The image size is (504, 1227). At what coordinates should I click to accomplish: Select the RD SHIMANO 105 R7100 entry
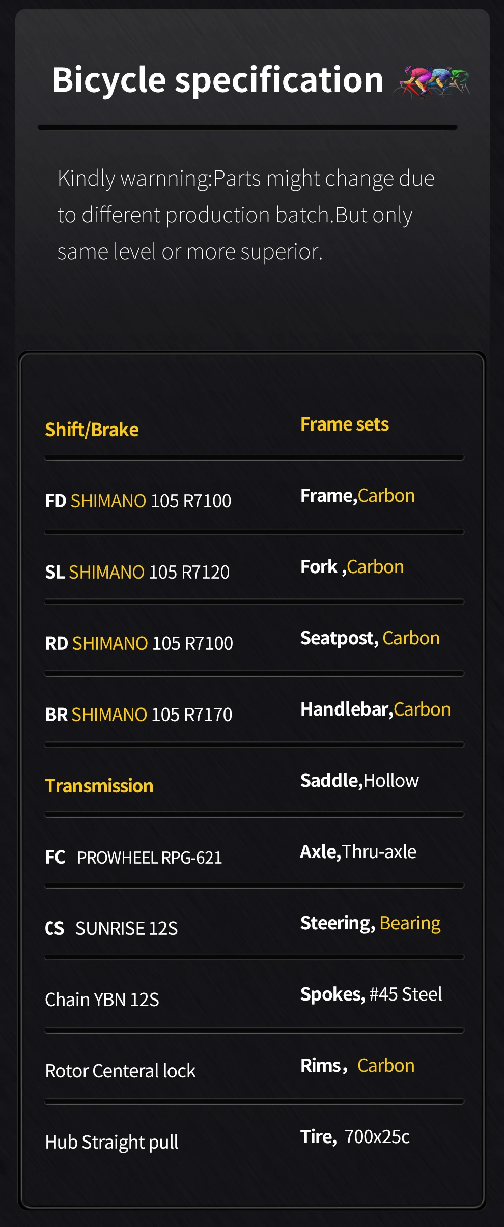coord(139,644)
